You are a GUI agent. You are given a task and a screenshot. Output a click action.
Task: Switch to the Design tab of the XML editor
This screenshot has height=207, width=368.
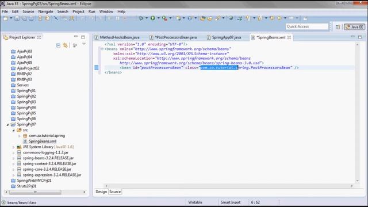coord(101,191)
